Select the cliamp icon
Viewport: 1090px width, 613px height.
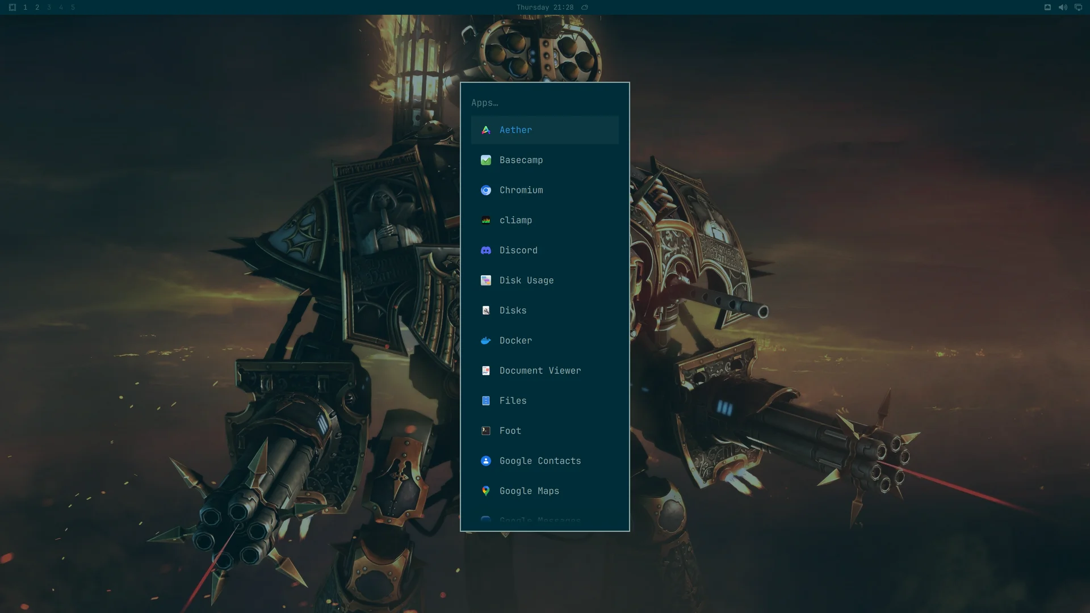pos(486,220)
